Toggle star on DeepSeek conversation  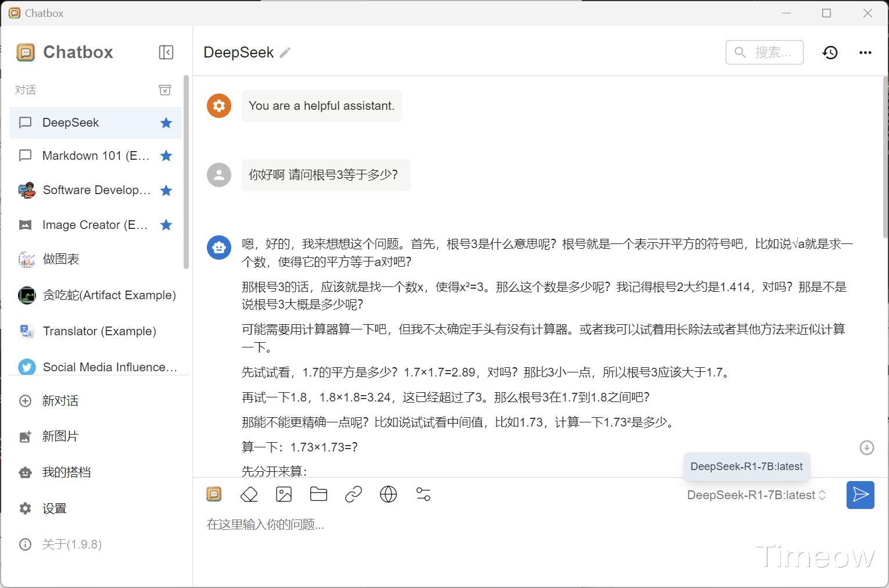click(x=166, y=123)
